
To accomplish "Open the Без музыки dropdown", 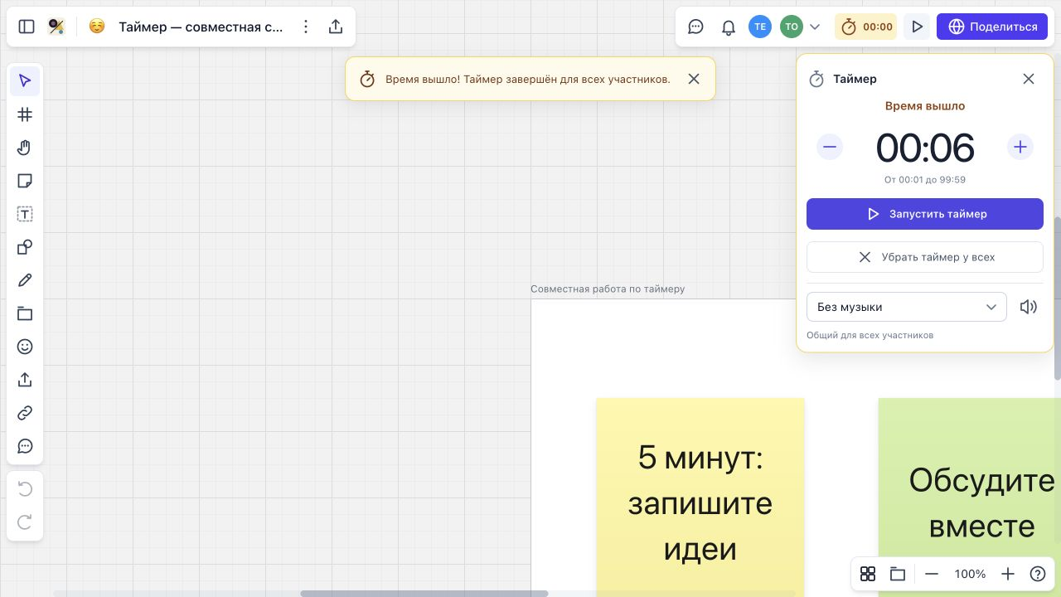I will point(907,307).
